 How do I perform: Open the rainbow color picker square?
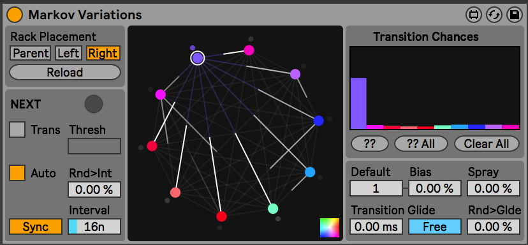tap(330, 228)
